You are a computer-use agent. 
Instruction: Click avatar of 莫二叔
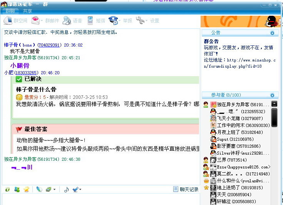click(x=213, y=174)
